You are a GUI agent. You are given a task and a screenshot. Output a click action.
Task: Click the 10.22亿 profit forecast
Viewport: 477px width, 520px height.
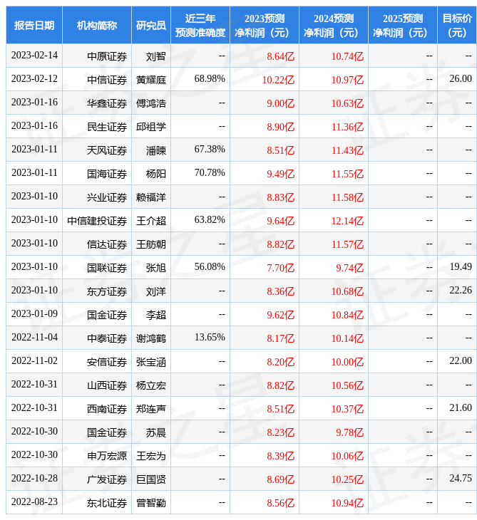(x=278, y=79)
